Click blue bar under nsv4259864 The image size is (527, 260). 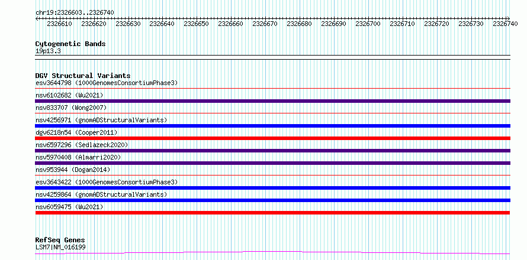(x=272, y=200)
